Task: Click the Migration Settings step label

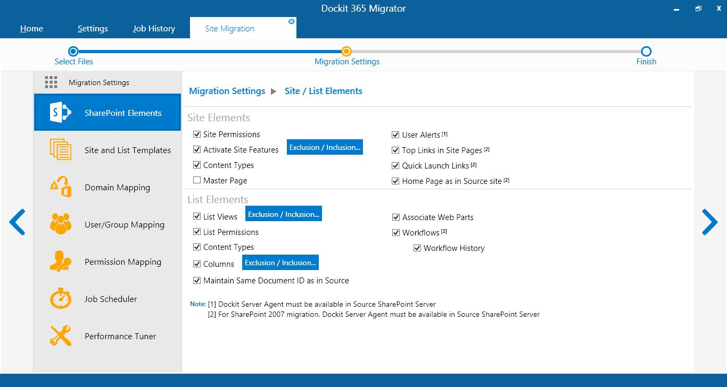Action: 347,62
